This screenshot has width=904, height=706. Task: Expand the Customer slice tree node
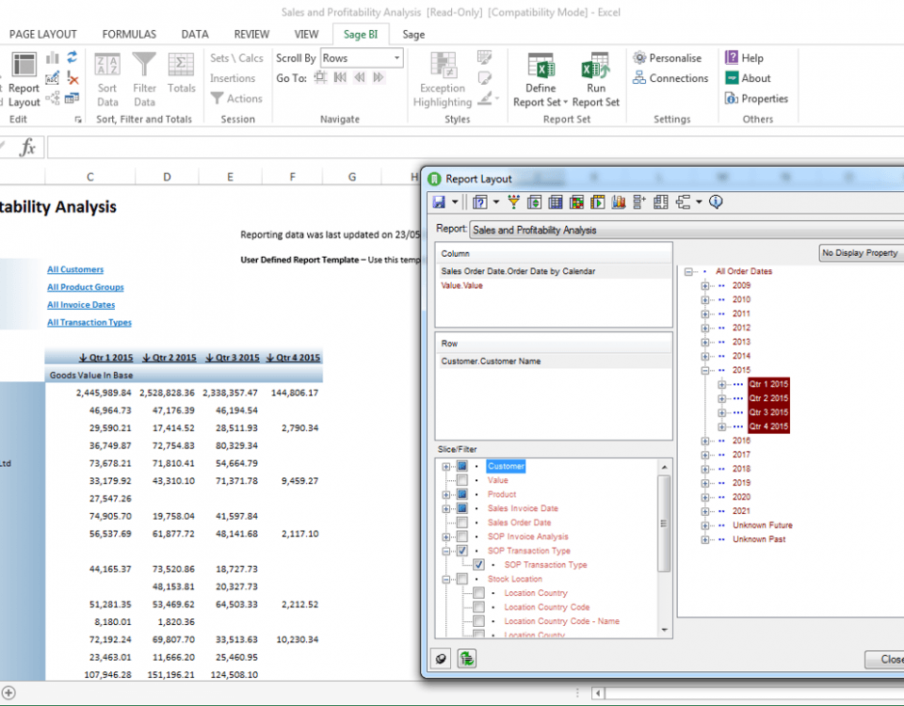[x=445, y=466]
